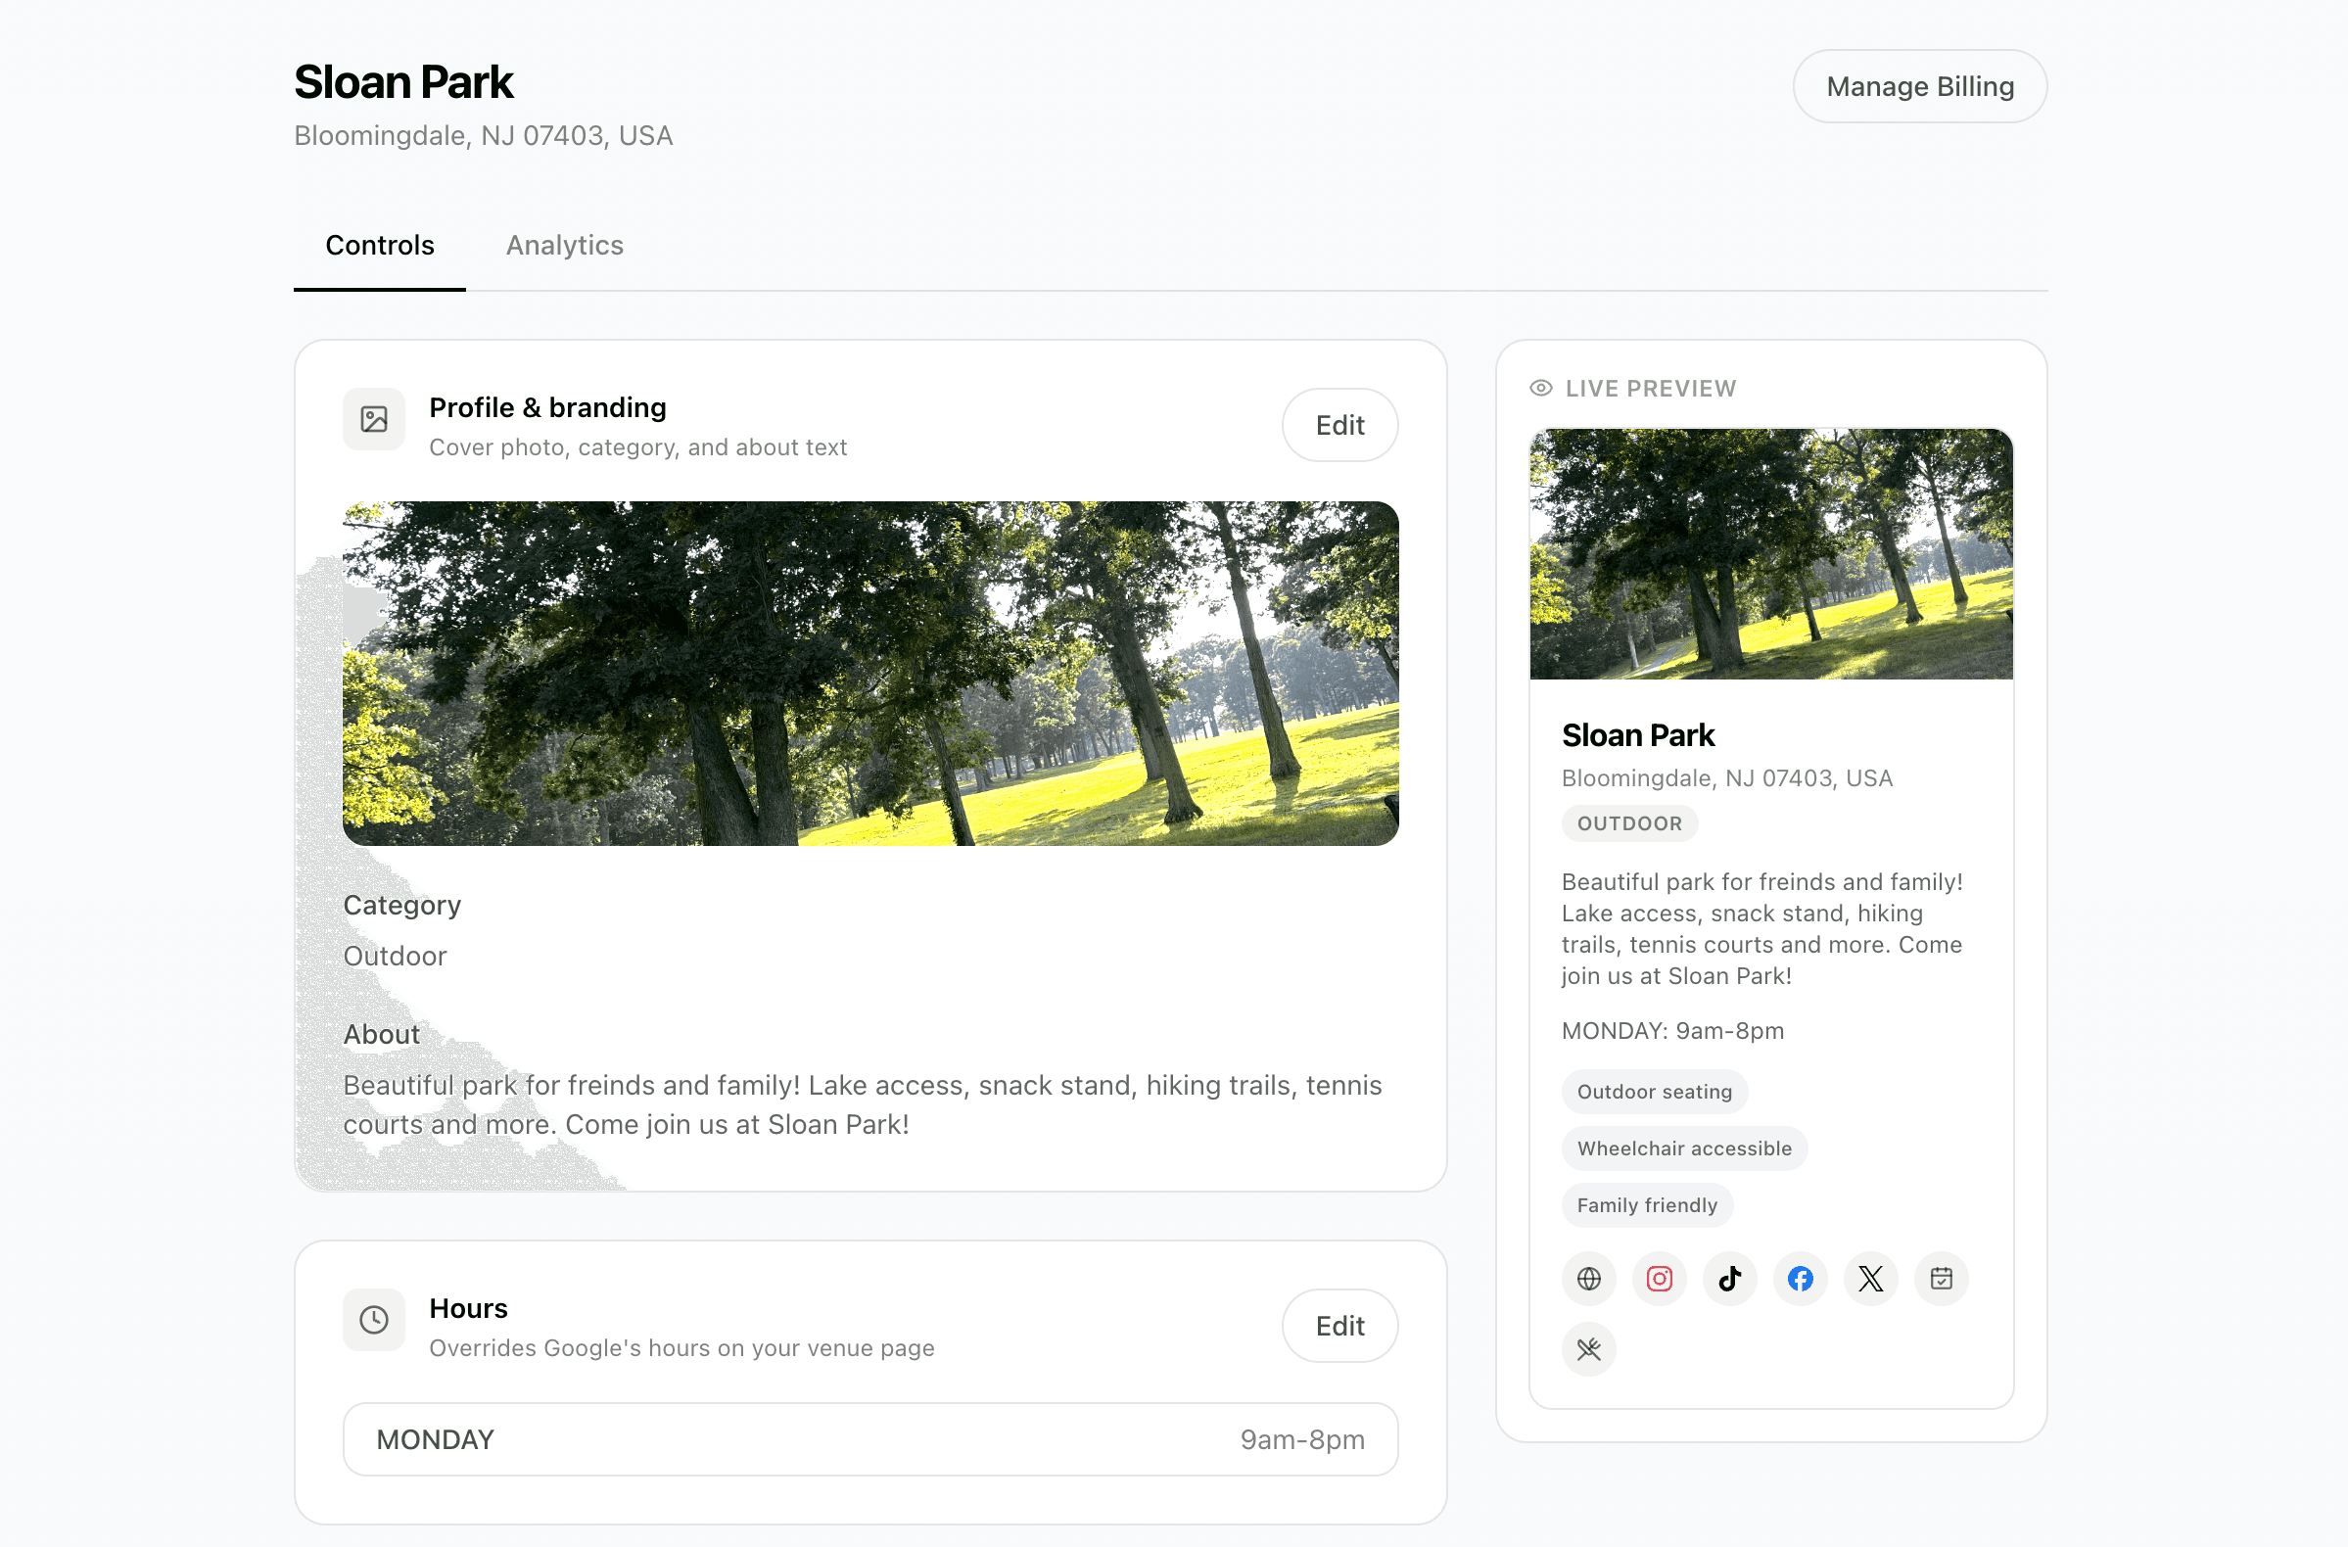The width and height of the screenshot is (2348, 1547).
Task: Select the MONDAY 9am-8pm hours row
Action: tap(870, 1439)
